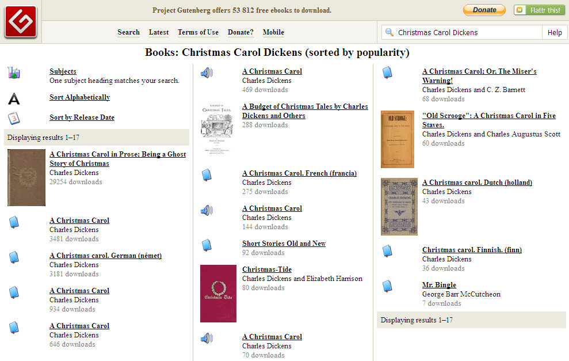Open the Mr. Bingle title link
Viewport: 569px width, 361px height.
click(x=439, y=285)
